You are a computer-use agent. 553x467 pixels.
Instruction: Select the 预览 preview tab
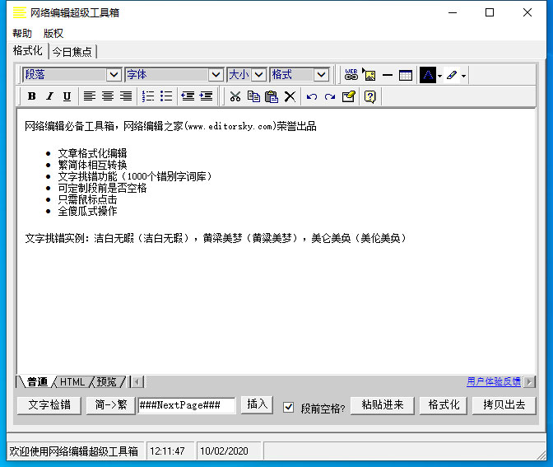(x=106, y=382)
